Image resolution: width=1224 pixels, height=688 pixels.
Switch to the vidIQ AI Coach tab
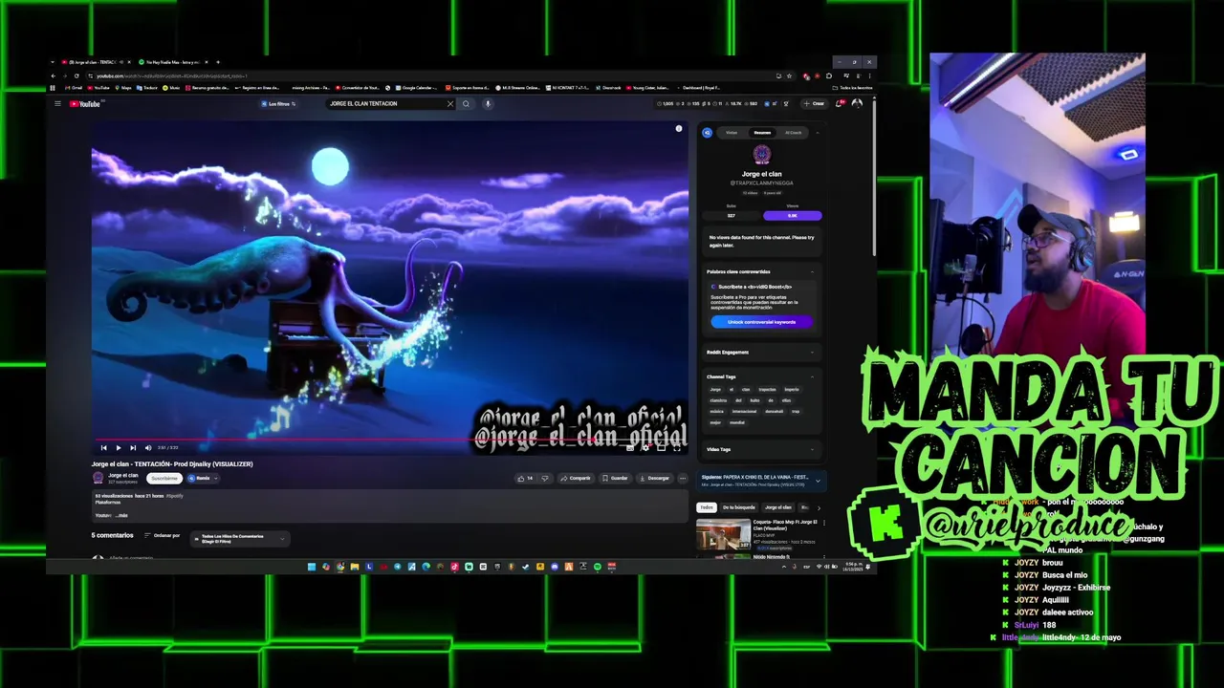[794, 133]
